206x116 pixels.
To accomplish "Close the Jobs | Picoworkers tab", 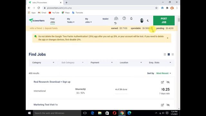I will coord(61,3).
